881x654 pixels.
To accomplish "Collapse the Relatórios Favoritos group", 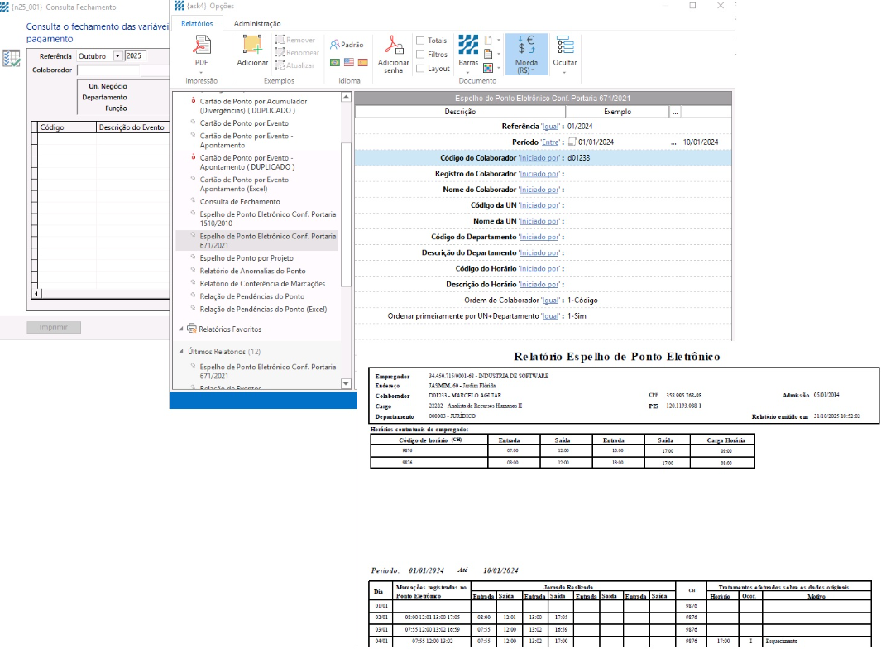I will (x=181, y=329).
